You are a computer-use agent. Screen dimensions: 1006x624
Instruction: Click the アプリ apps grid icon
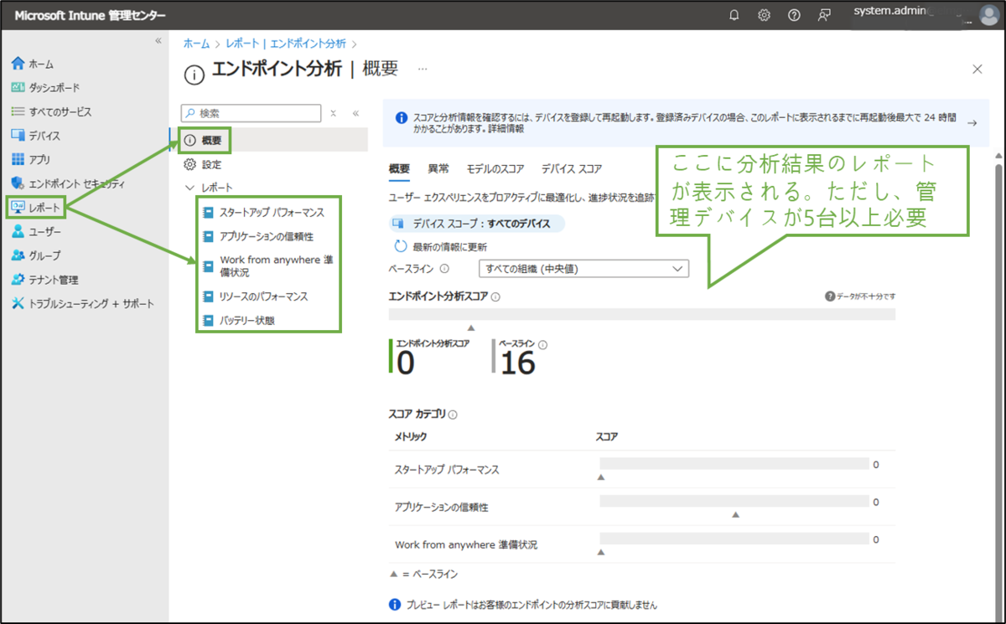18,159
